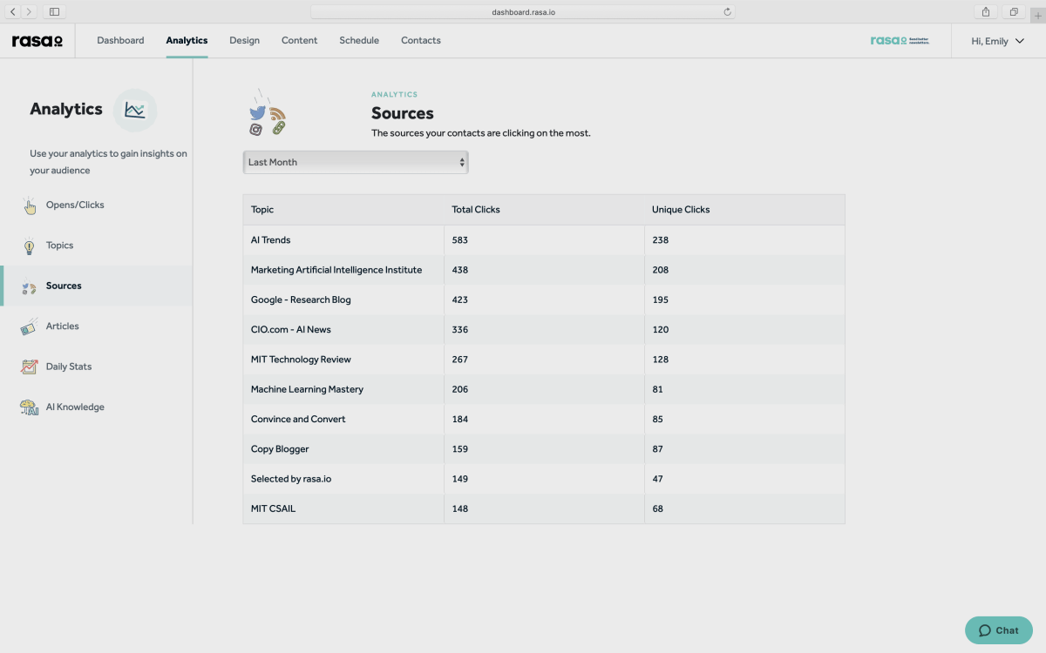The image size is (1046, 653).
Task: Go to the Content tab
Action: 299,40
